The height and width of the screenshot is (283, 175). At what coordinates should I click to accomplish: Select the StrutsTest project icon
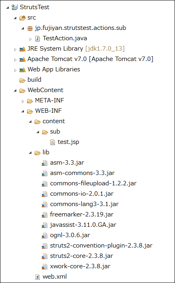[15, 7]
